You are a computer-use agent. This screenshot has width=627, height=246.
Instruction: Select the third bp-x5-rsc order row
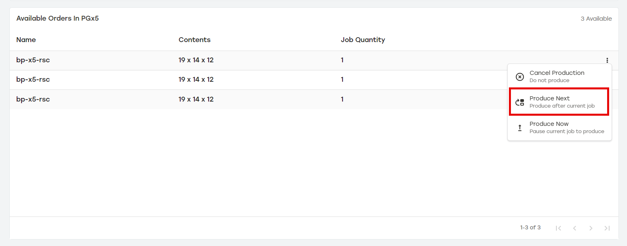(33, 99)
